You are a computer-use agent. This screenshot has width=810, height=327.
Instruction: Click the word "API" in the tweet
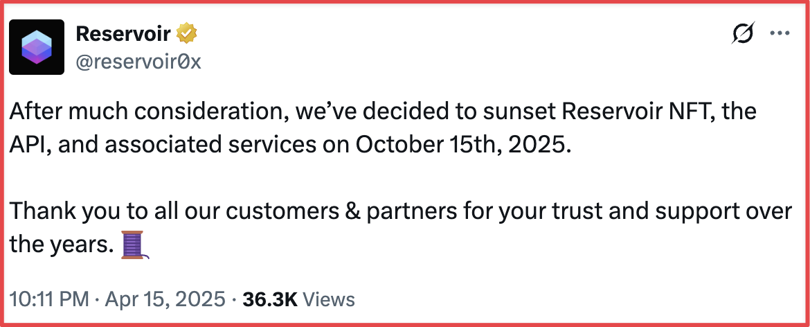[29, 145]
